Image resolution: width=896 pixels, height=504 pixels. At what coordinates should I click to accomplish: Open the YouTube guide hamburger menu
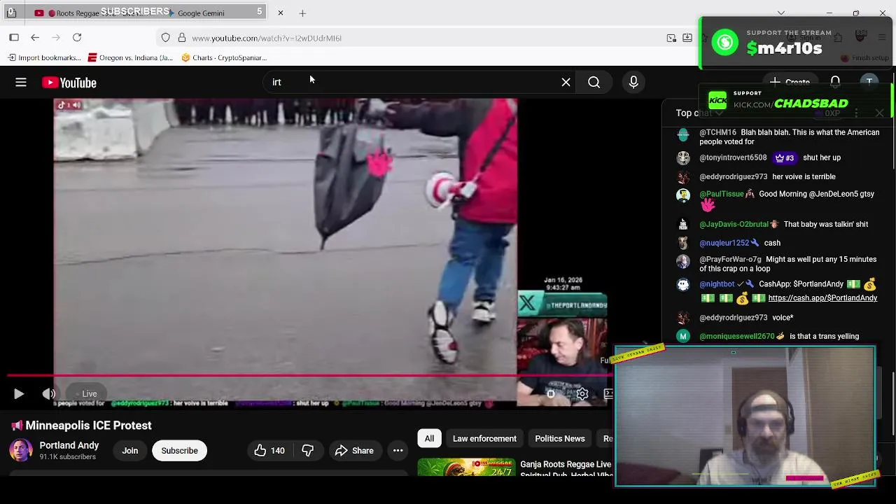coord(21,83)
